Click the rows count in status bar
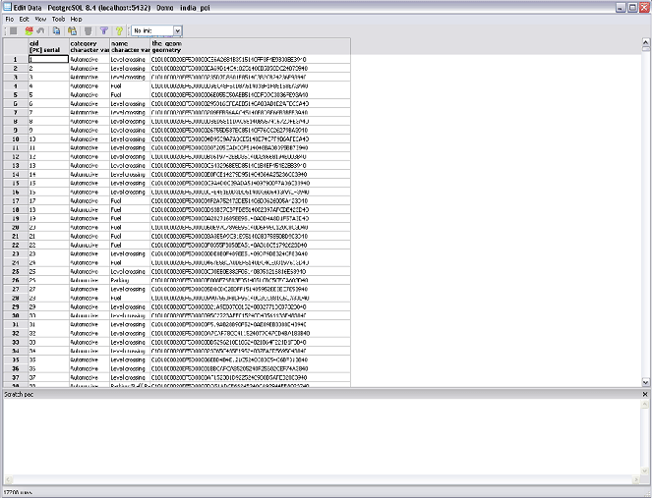The image size is (652, 498). pos(18,493)
